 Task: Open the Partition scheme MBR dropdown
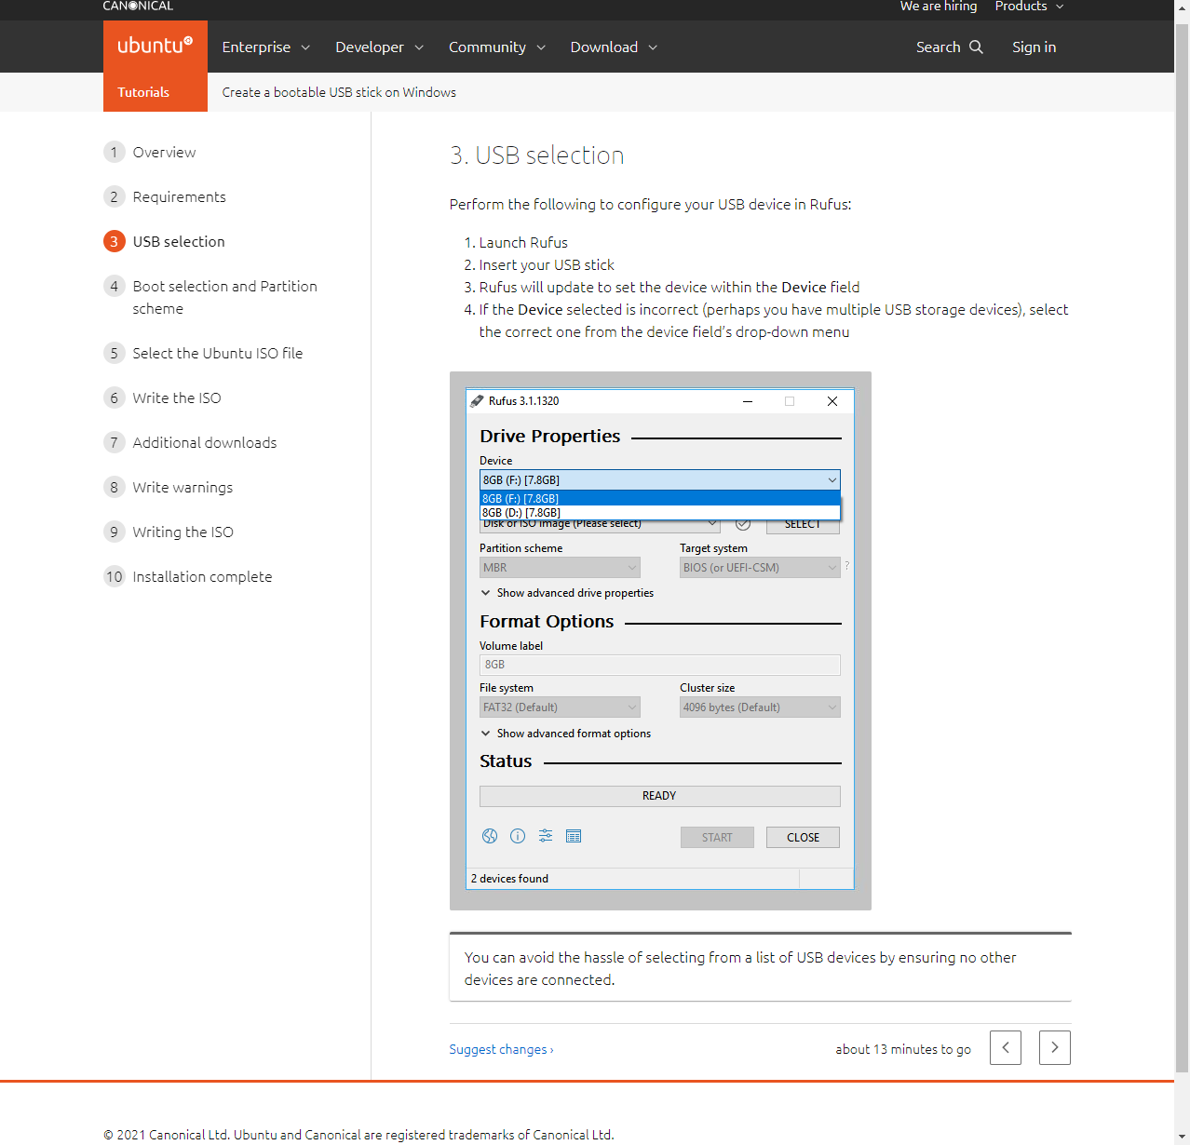tap(560, 567)
